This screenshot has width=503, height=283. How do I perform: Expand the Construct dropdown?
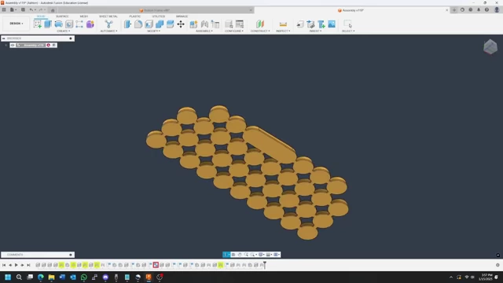pos(260,31)
